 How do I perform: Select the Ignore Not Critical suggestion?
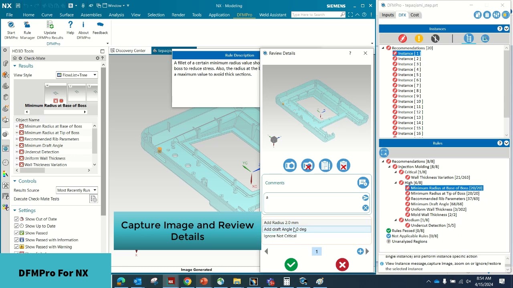tap(317, 236)
